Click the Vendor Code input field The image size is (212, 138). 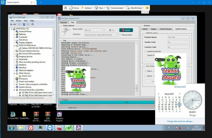click(x=178, y=42)
